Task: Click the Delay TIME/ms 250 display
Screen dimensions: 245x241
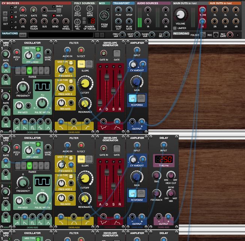Action: [x=164, y=159]
